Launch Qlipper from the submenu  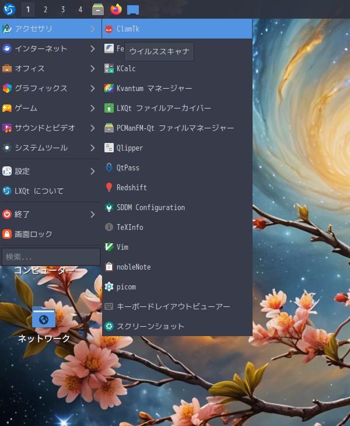pyautogui.click(x=177, y=148)
